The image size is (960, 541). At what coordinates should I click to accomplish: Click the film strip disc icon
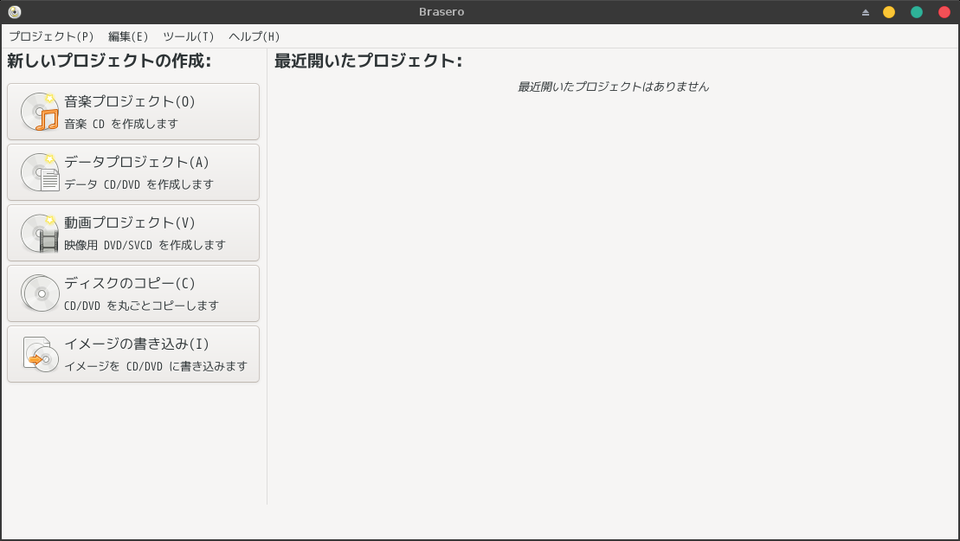(x=40, y=233)
